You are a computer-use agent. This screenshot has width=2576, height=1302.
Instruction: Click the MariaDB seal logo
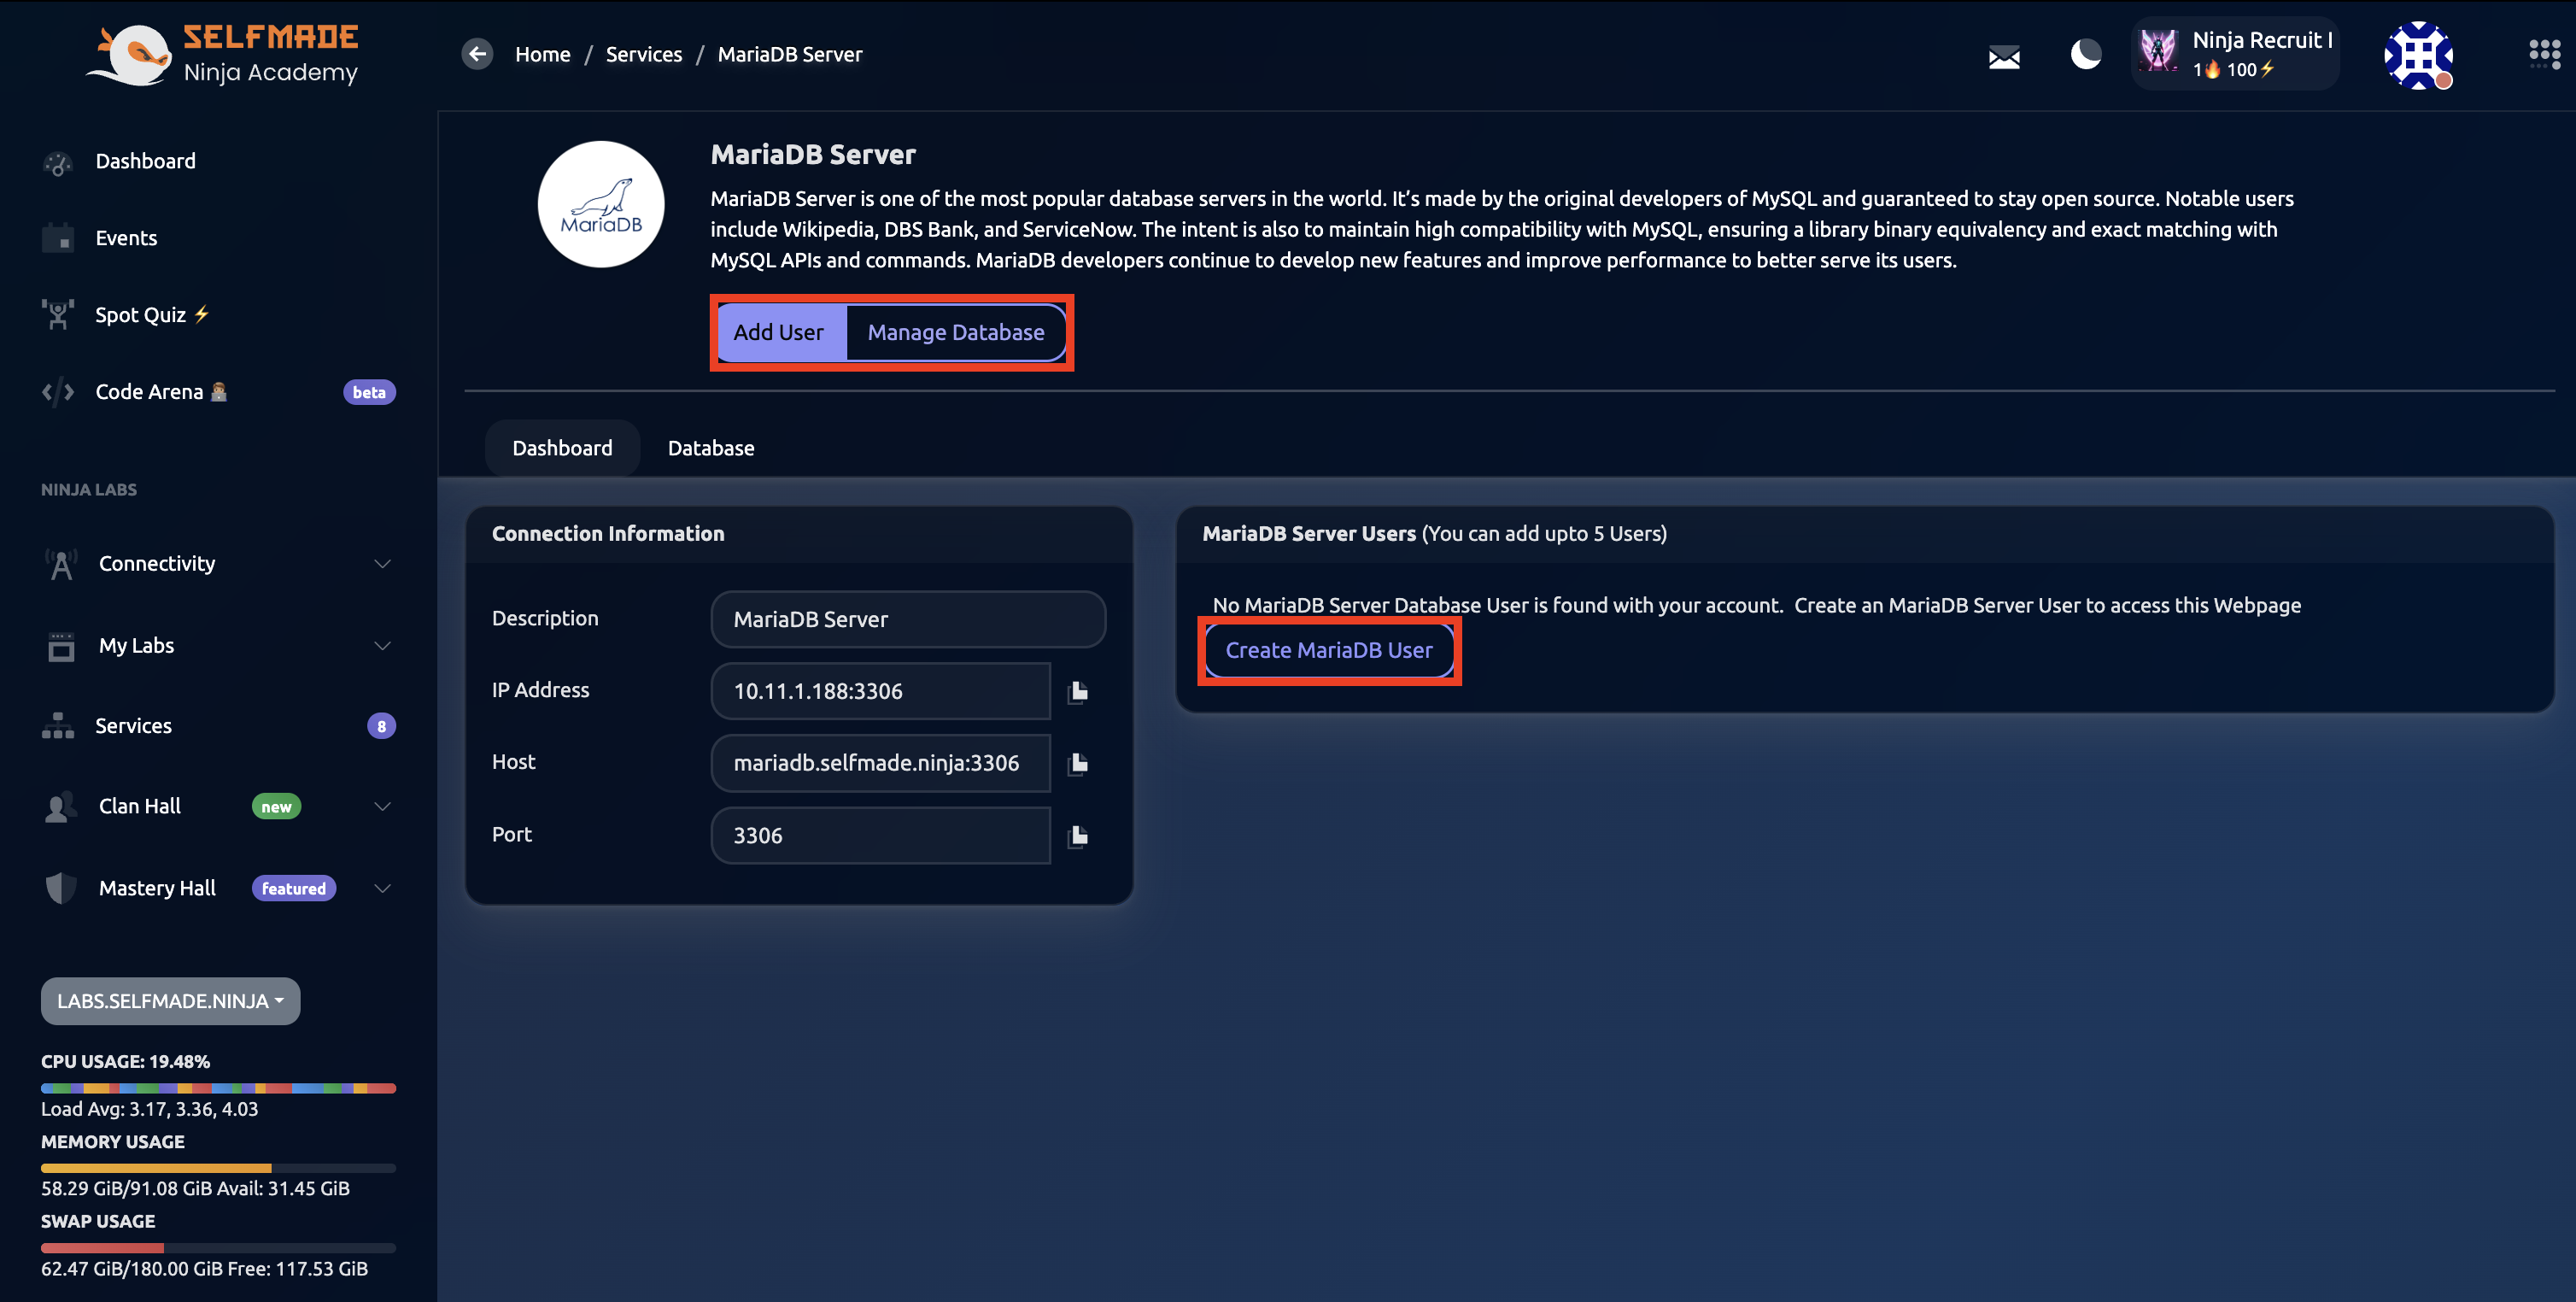coord(601,204)
